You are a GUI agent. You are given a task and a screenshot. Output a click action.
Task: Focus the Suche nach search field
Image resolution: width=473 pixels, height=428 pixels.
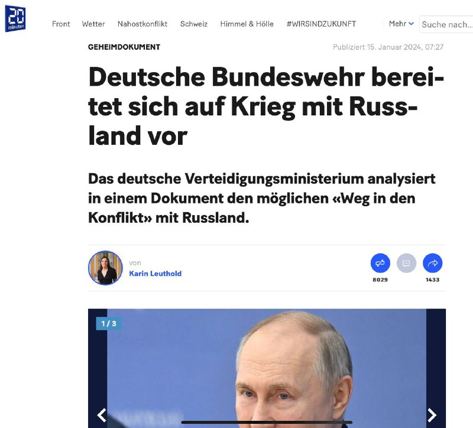[x=446, y=24]
